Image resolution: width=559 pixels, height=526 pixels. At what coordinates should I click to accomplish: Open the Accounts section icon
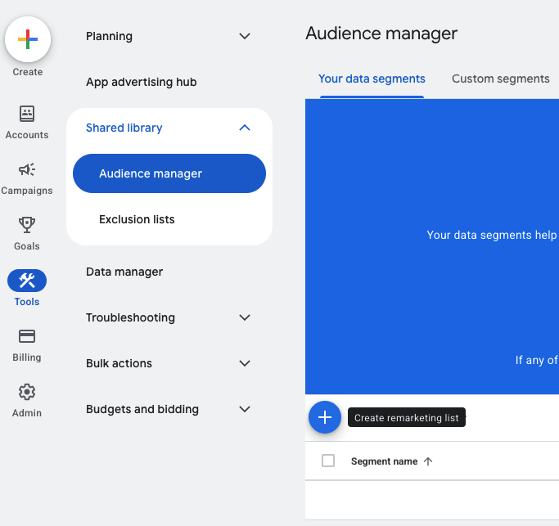27,114
